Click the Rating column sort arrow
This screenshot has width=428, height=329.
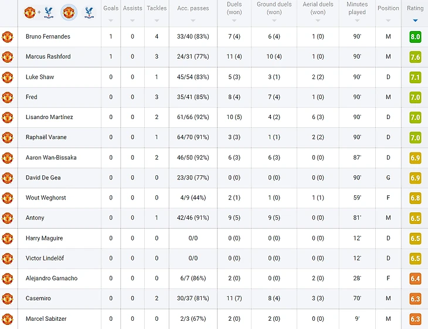click(x=415, y=21)
